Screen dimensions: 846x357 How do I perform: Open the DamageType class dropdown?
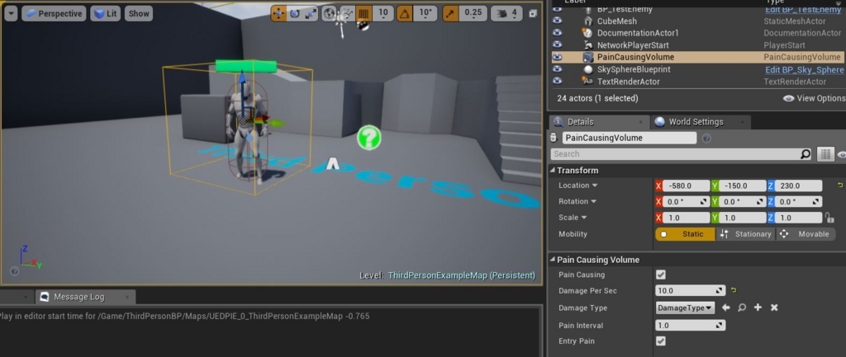click(x=685, y=308)
